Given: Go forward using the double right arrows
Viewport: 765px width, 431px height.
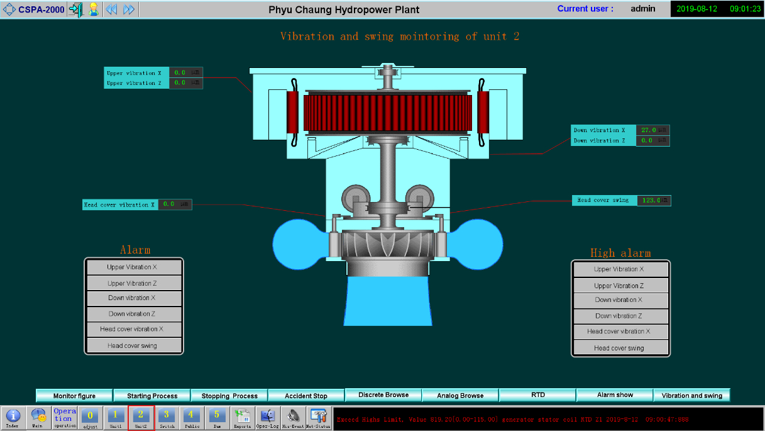Looking at the screenshot, I should (x=129, y=9).
